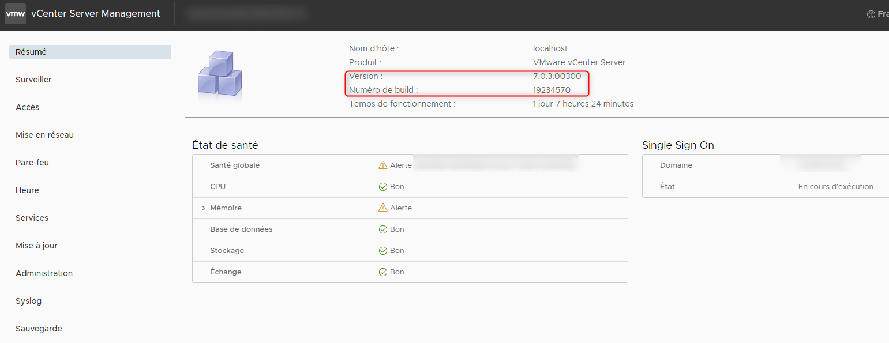
Task: Click the En cours d'exécution status
Action: (x=835, y=187)
